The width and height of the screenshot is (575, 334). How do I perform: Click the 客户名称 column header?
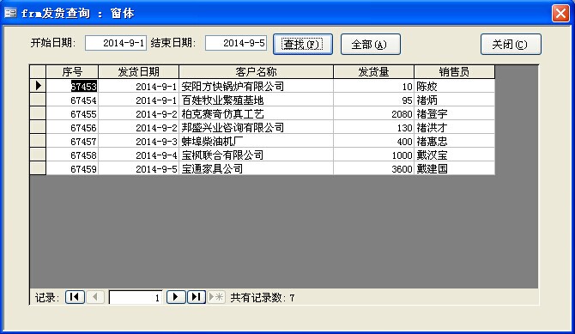pyautogui.click(x=257, y=71)
